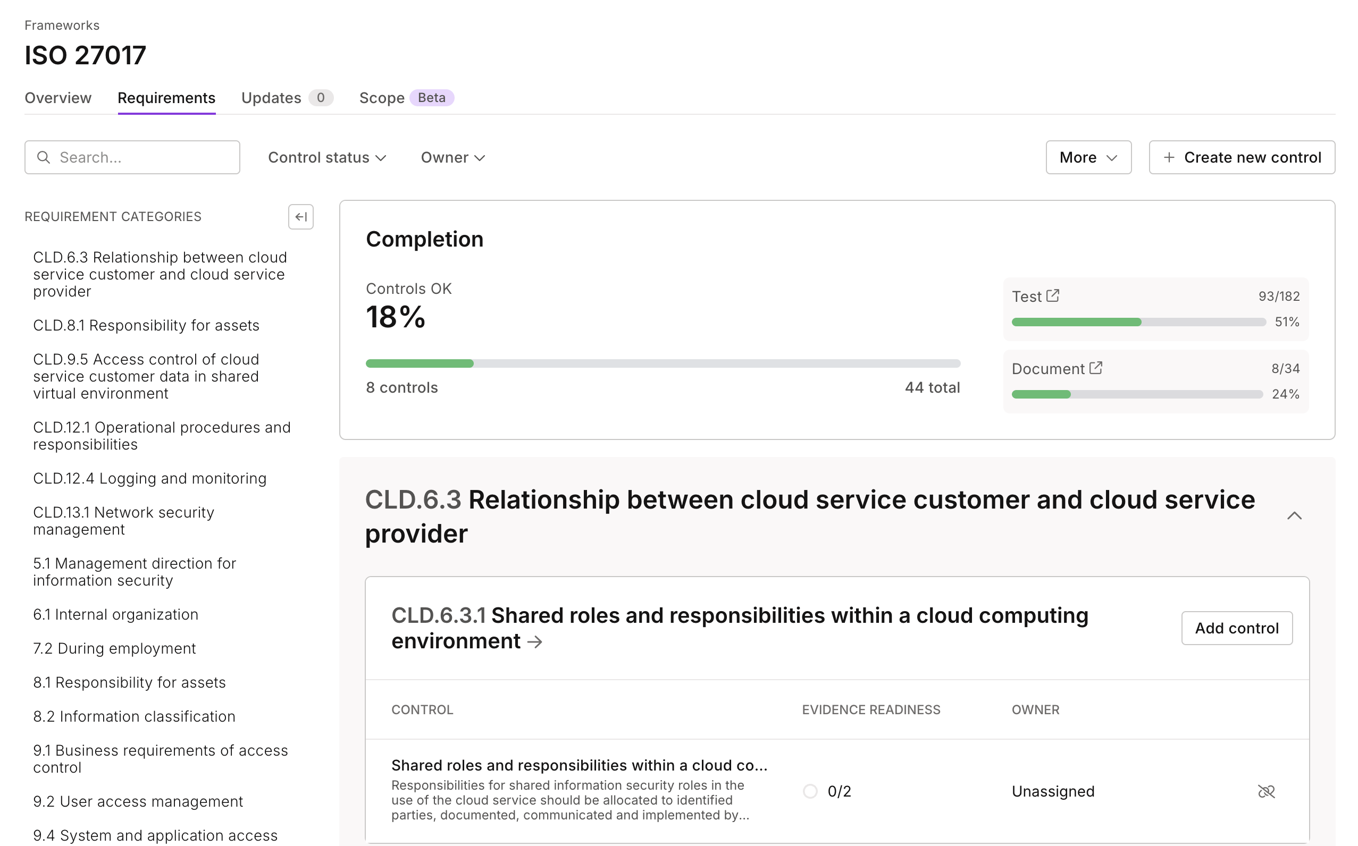This screenshot has width=1358, height=846.
Task: Select 9.1 Business requirements of access control
Action: 161,759
